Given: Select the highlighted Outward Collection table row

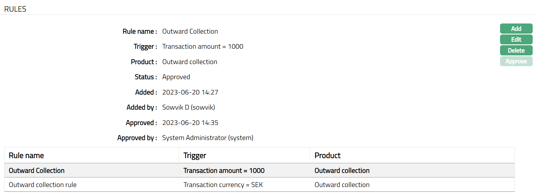Looking at the screenshot, I should pyautogui.click(x=37, y=170).
